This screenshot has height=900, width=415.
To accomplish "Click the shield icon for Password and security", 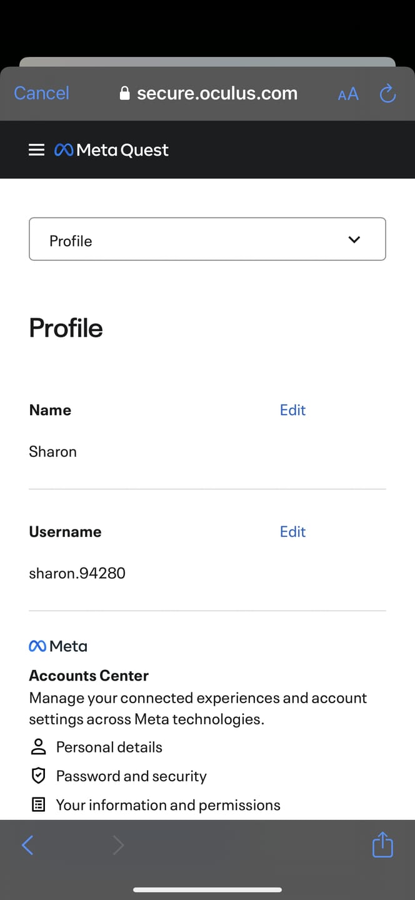I will pos(39,776).
